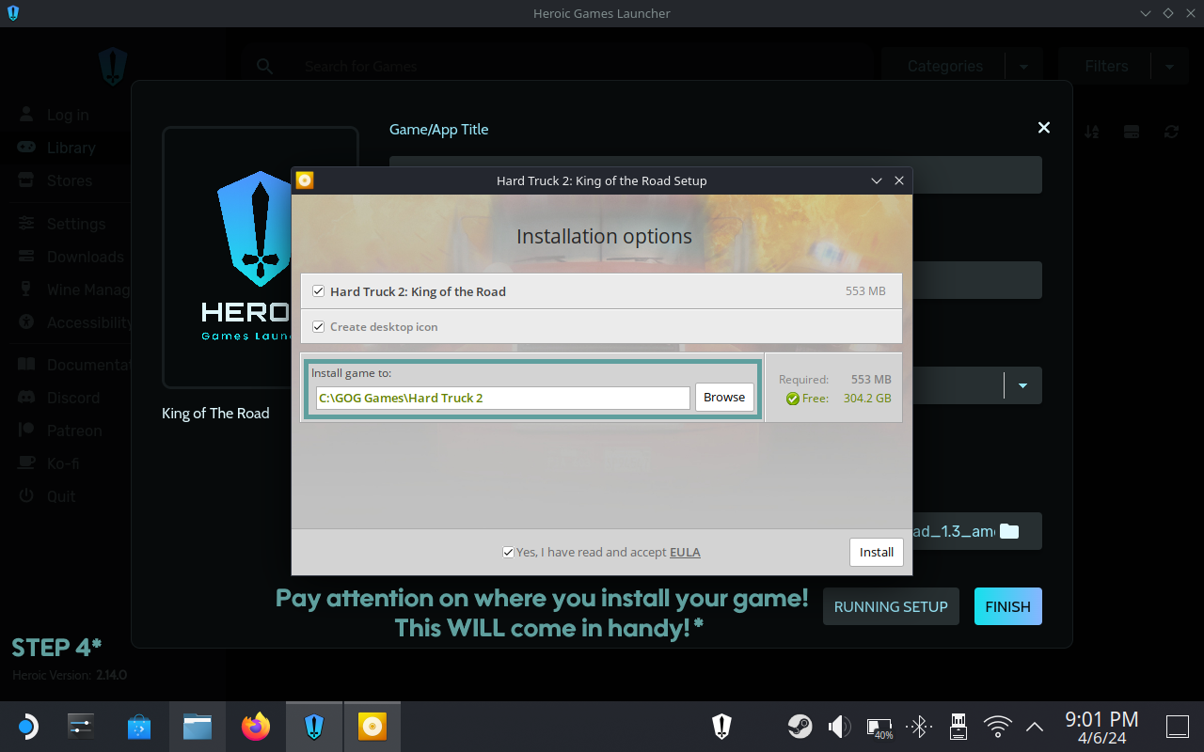Open the Wi-Fi network tray icon
Image resolution: width=1204 pixels, height=752 pixels.
point(996,726)
